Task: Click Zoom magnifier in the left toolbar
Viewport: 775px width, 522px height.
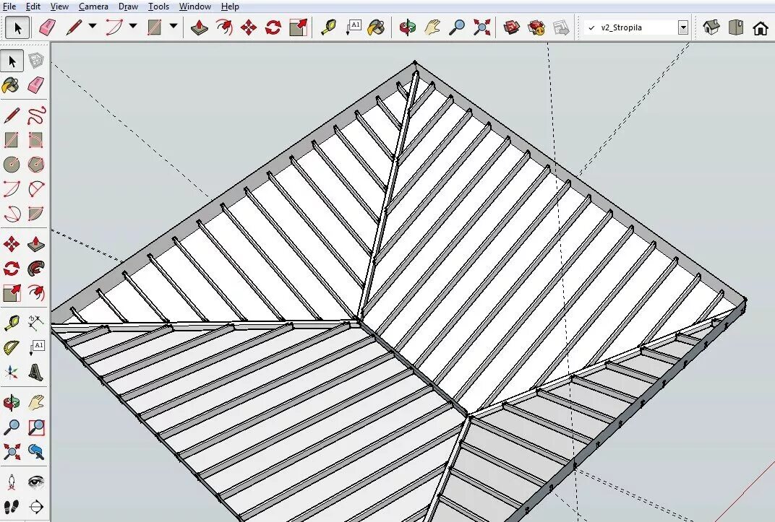Action: (x=12, y=427)
